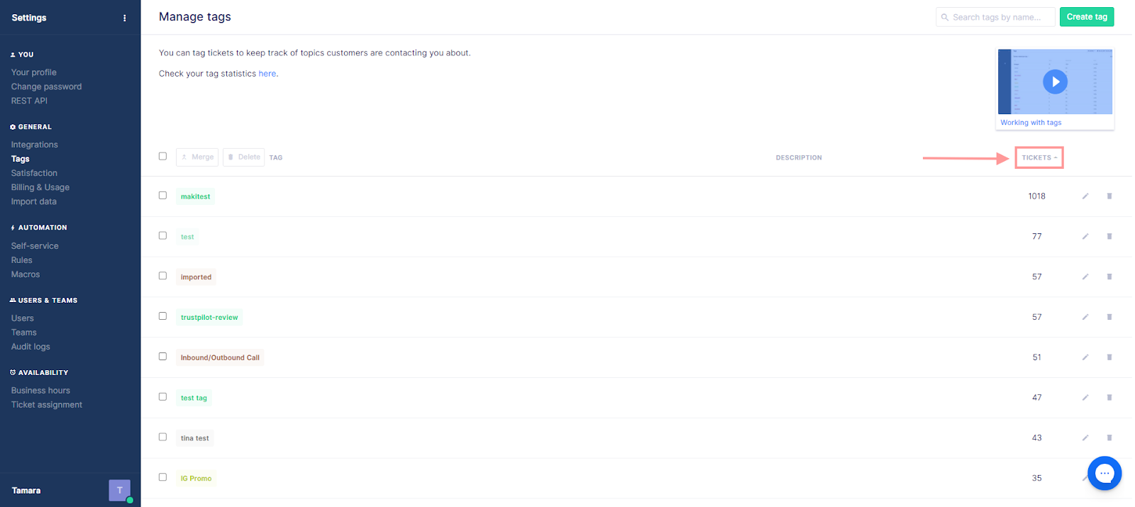Image resolution: width=1135 pixels, height=507 pixels.
Task: Edit the test tag with 77 tickets
Action: (x=1085, y=237)
